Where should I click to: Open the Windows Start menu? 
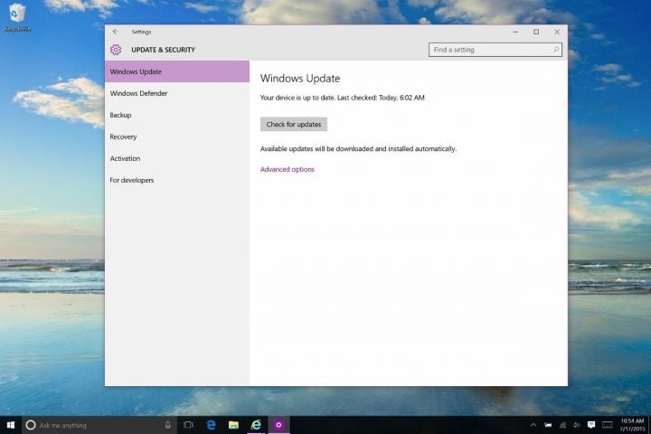[x=11, y=425]
